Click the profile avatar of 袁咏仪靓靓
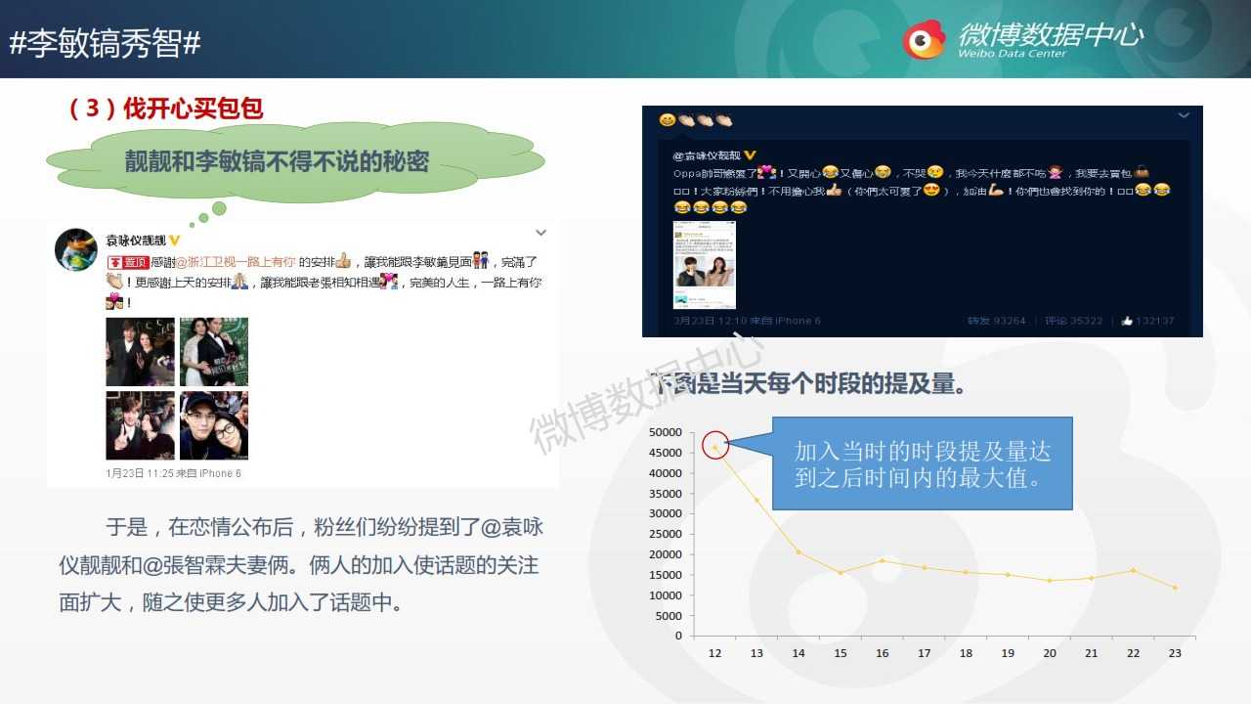 click(x=75, y=249)
